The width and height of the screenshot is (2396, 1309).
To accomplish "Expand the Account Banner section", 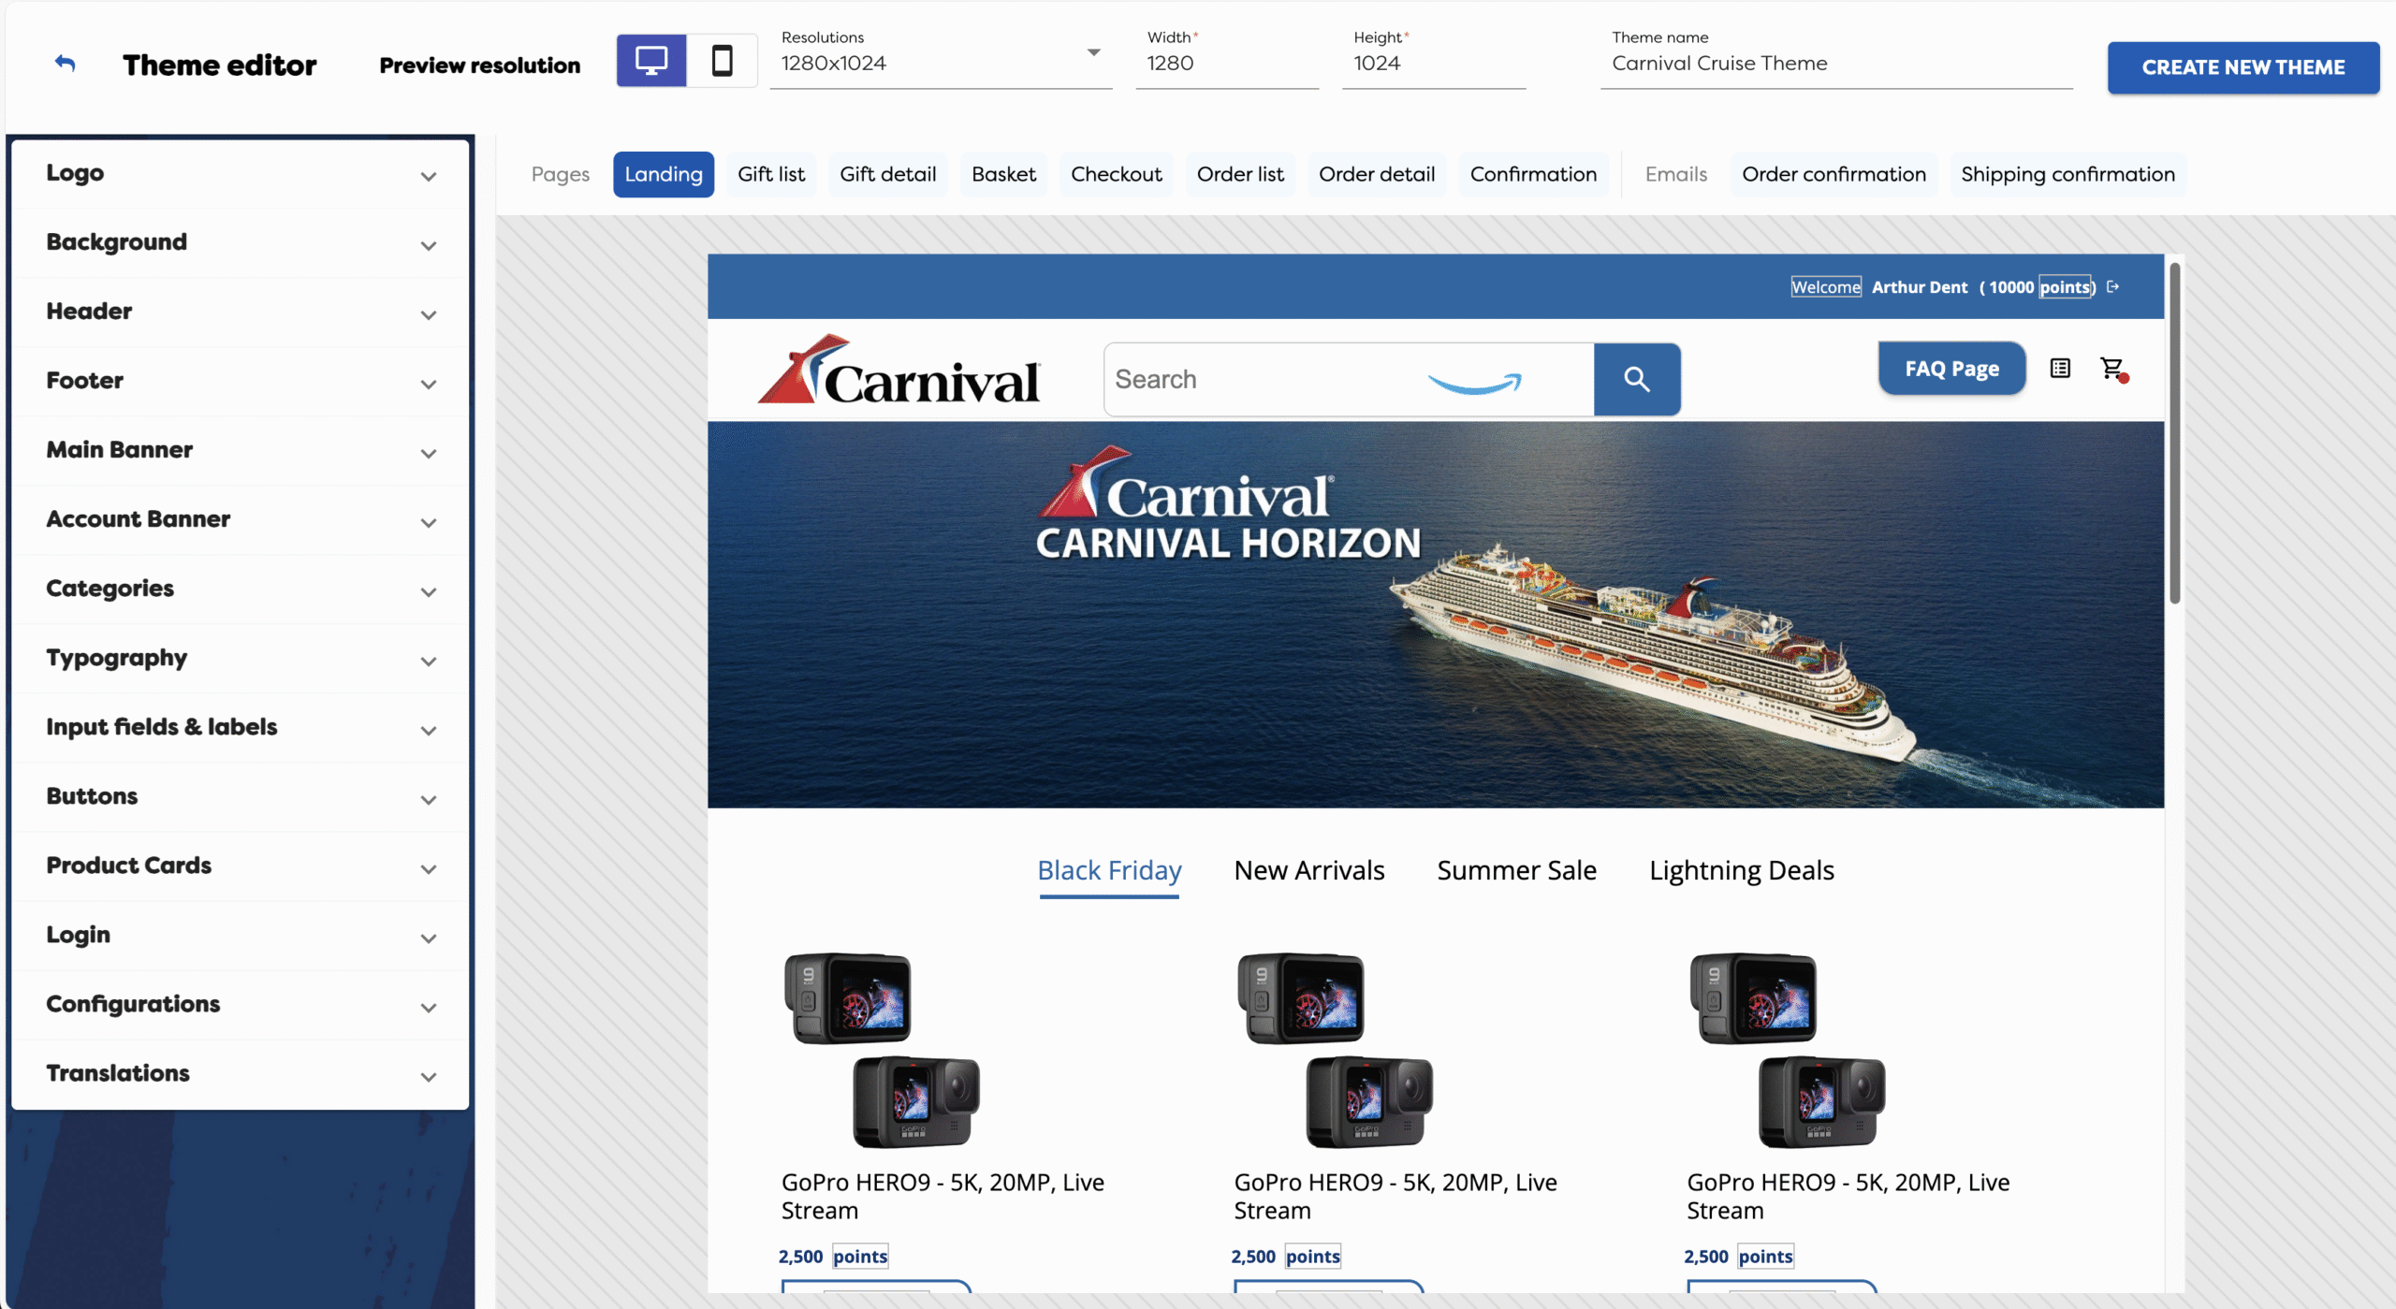I will coord(241,520).
